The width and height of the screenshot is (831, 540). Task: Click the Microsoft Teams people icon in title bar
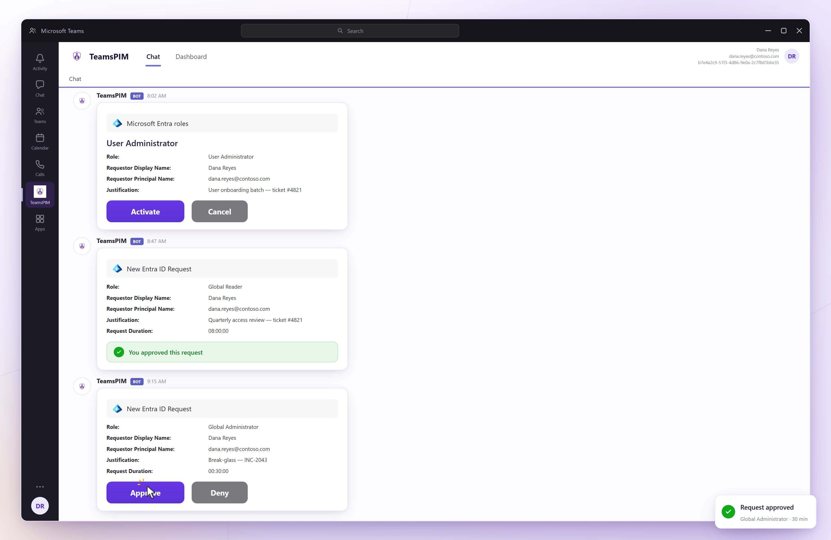[33, 31]
